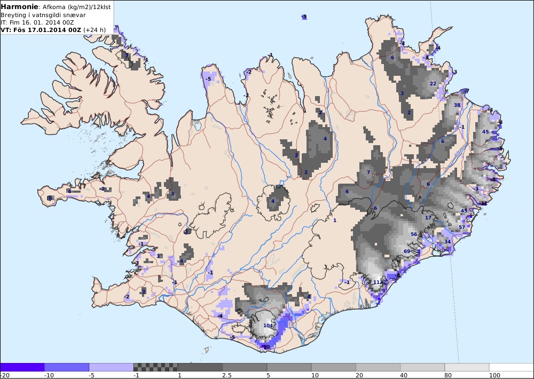Click the light gray 20 to 40 legend swatch
This screenshot has height=379, width=534.
click(378, 367)
